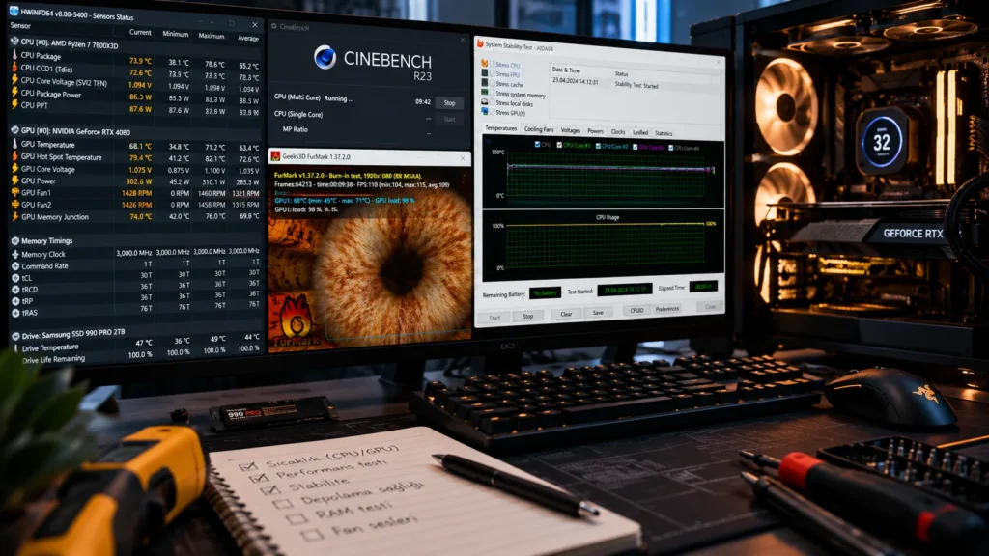Click the disk icon beside Stress local disks
The width and height of the screenshot is (989, 556).
[485, 102]
